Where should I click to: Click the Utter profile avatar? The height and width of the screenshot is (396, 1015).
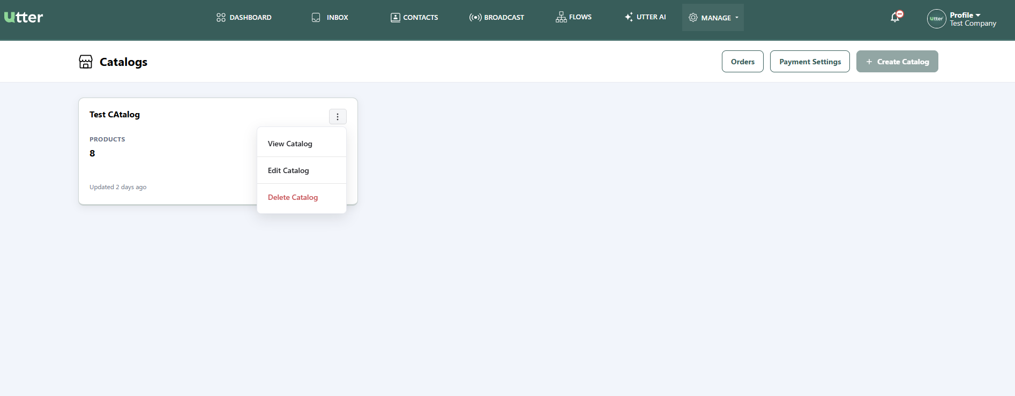[936, 19]
